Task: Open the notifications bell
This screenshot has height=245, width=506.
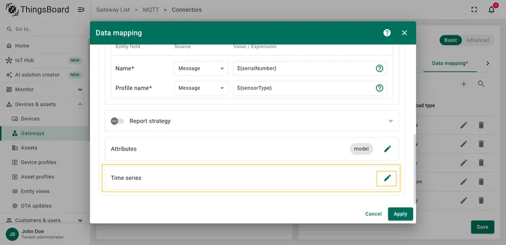Action: pos(491,9)
